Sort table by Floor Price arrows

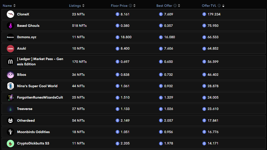(134, 6)
